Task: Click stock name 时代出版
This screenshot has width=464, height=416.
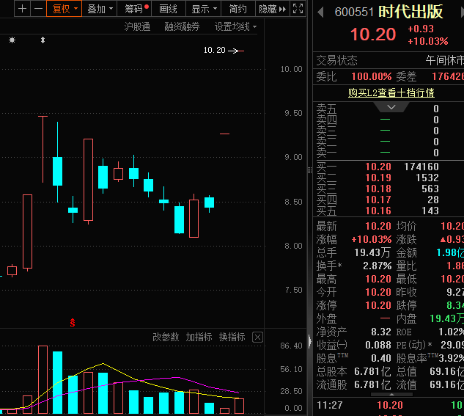Action: coord(410,12)
